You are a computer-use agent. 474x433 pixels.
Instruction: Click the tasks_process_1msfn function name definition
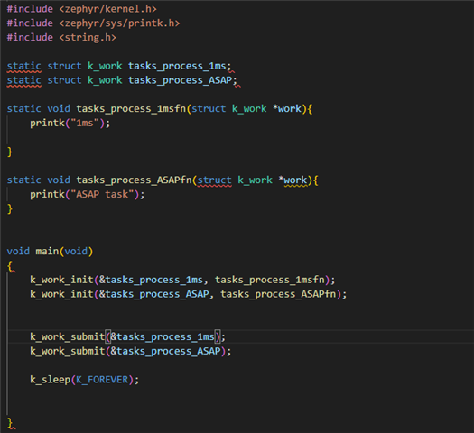pos(131,109)
